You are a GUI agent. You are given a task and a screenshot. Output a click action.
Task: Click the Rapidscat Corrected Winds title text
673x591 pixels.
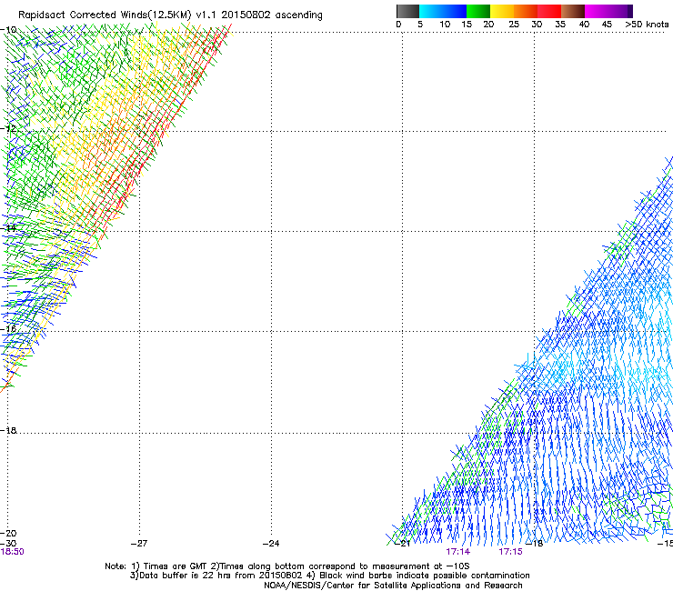pos(170,15)
